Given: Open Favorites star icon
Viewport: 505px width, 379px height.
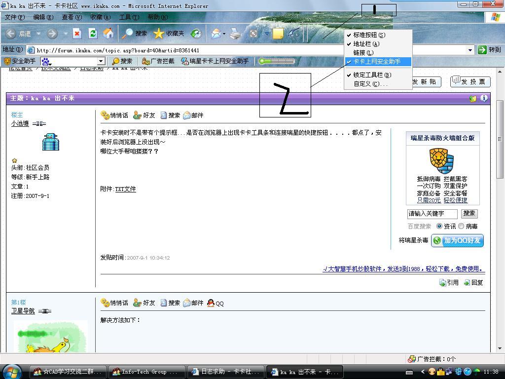Looking at the screenshot, I should click(x=158, y=34).
